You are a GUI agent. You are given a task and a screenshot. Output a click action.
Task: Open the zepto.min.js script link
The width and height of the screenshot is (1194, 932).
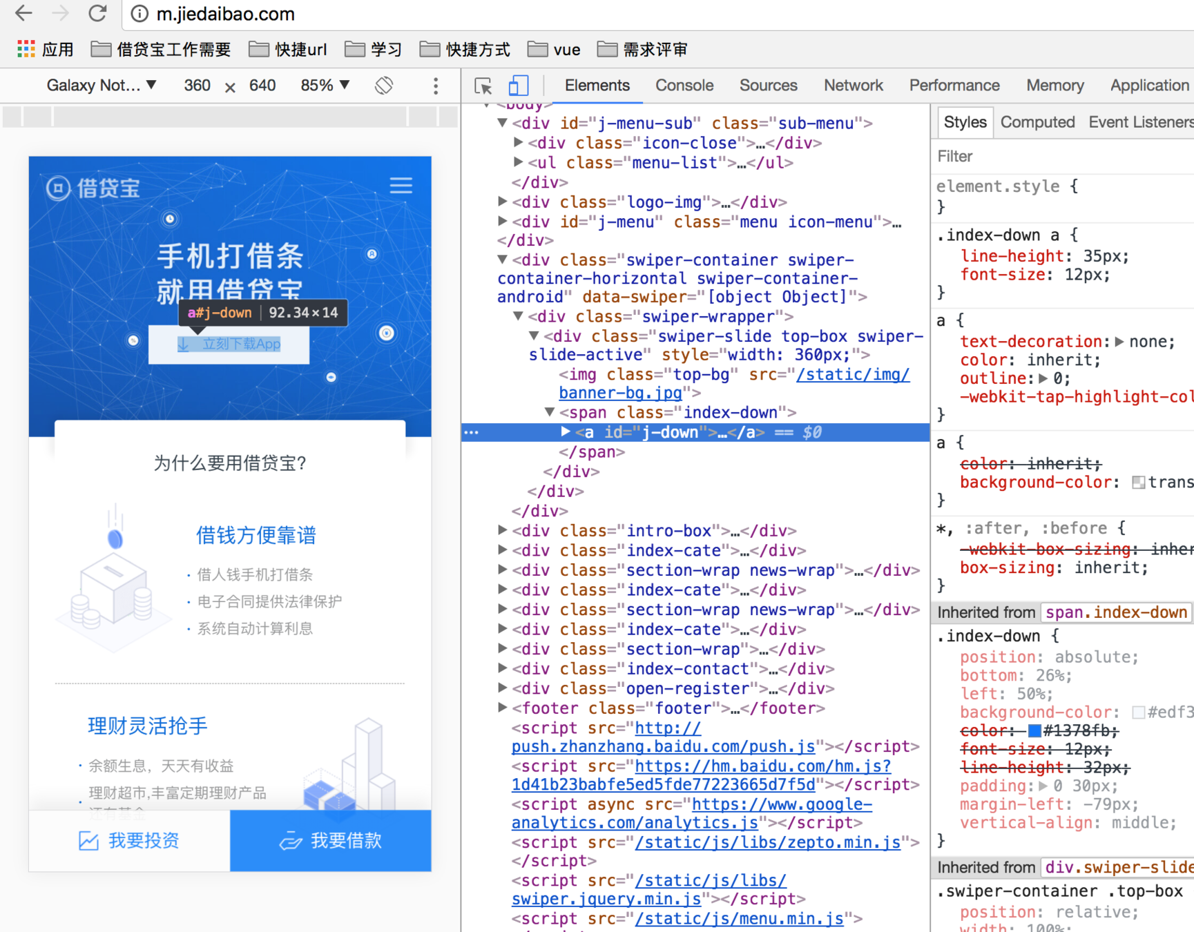768,843
